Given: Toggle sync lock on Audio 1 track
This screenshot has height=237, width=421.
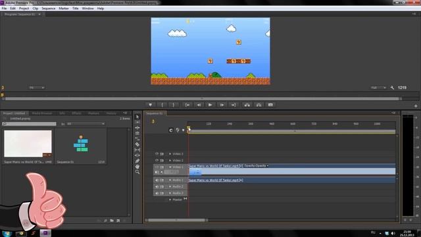Looking at the screenshot, I should (x=162, y=180).
